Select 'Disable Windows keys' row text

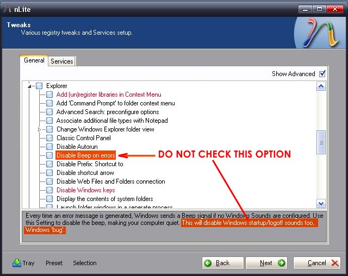pyautogui.click(x=86, y=190)
